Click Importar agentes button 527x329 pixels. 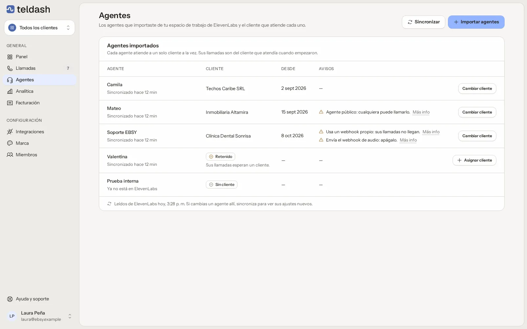pyautogui.click(x=476, y=22)
